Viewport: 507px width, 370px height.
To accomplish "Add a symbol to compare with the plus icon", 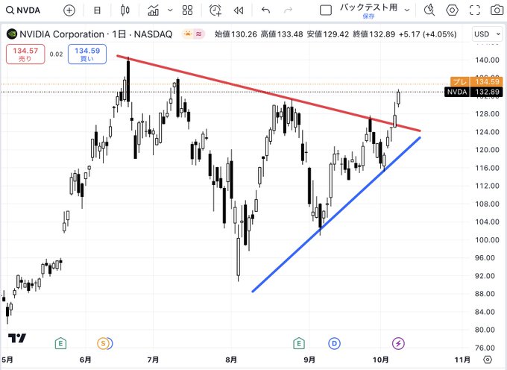I will (69, 10).
